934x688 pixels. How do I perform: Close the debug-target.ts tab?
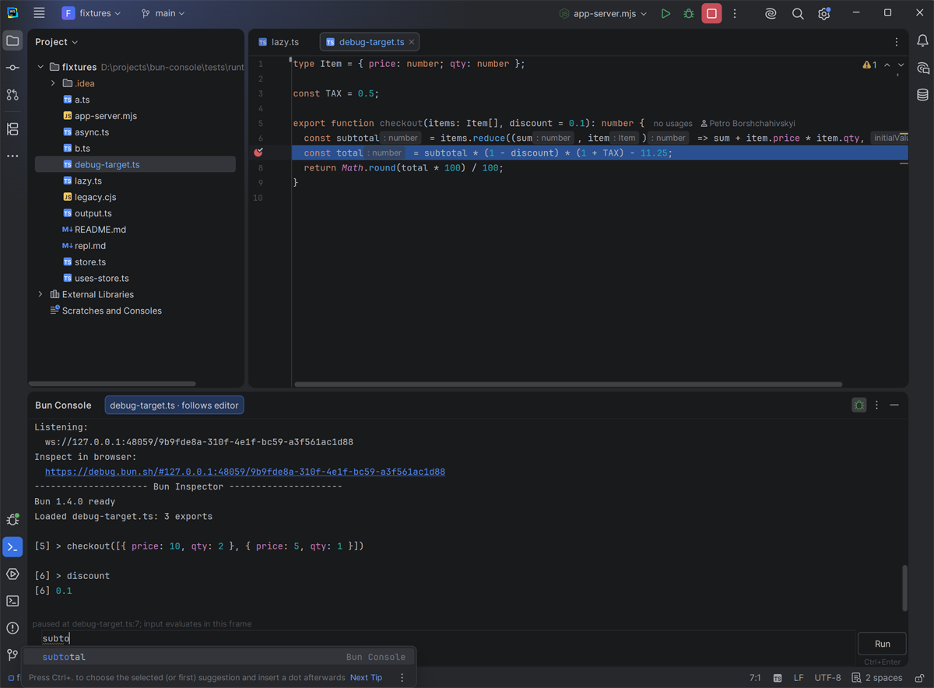(x=412, y=42)
